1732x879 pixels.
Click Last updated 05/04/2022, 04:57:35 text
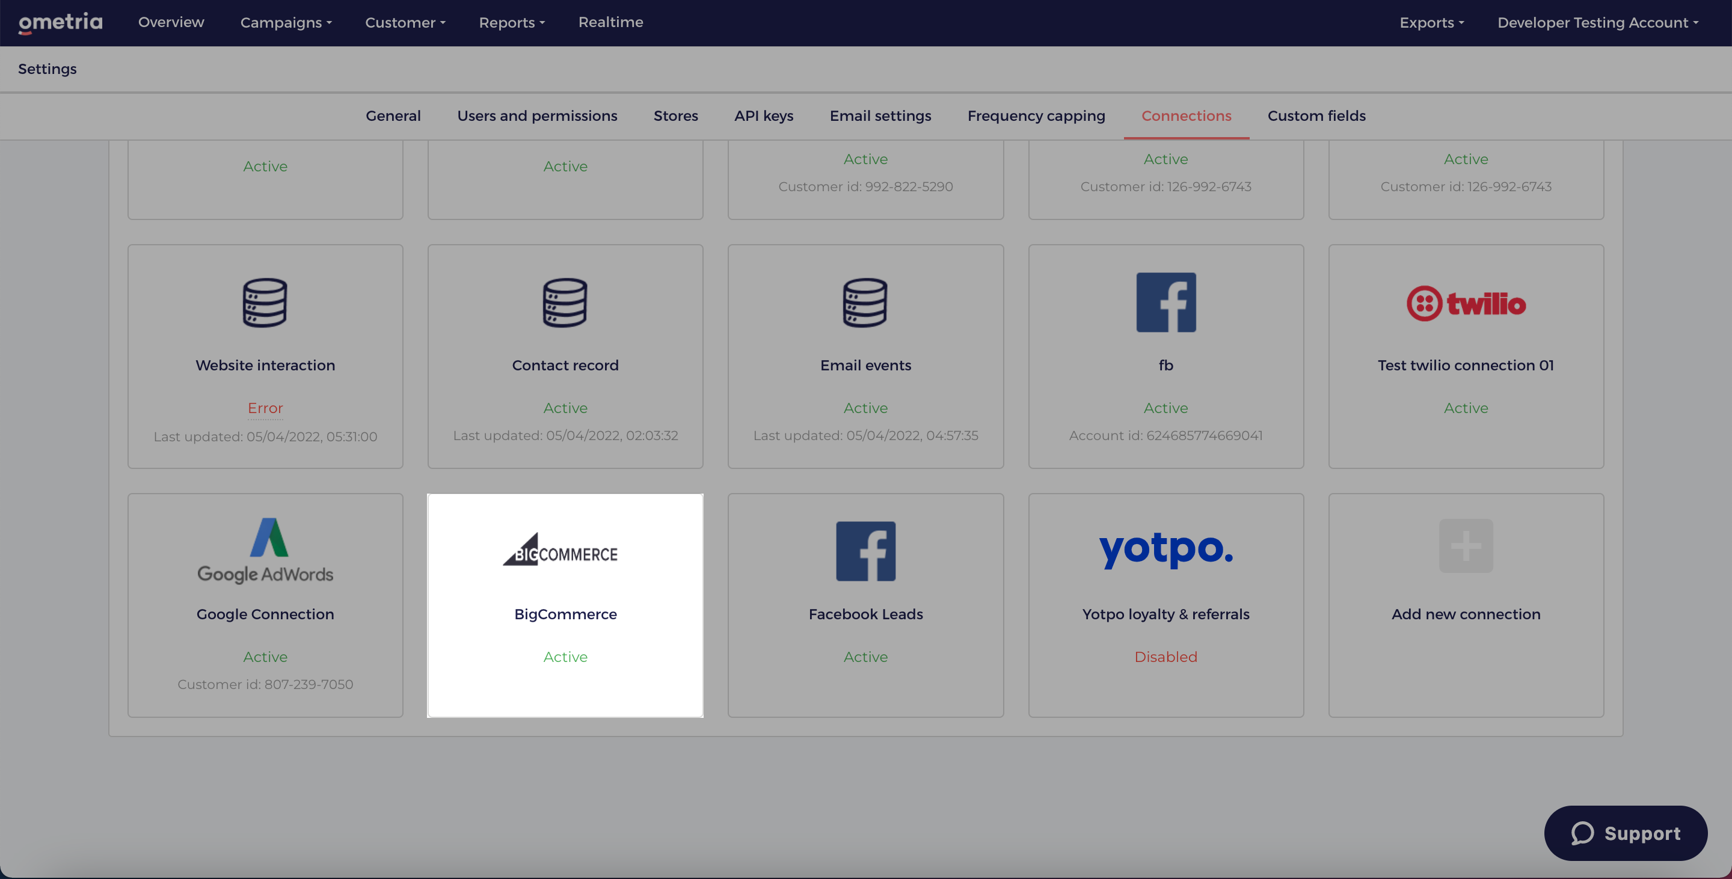point(865,435)
